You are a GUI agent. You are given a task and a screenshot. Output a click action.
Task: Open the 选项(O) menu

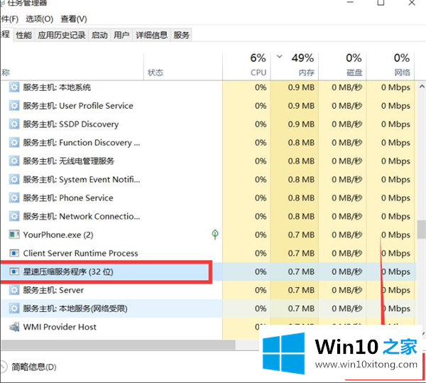tap(38, 18)
